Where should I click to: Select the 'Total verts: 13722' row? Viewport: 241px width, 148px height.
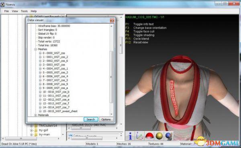49,41
